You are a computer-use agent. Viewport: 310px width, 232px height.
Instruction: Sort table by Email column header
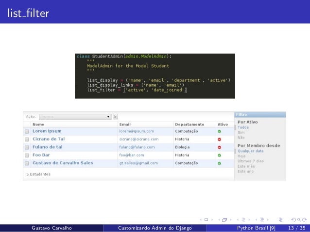click(x=125, y=124)
